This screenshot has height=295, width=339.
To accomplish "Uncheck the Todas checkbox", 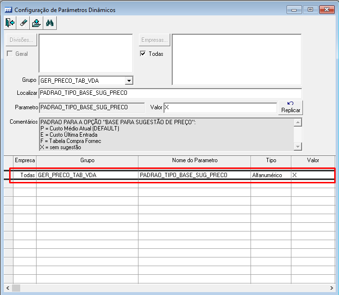I will pyautogui.click(x=143, y=53).
